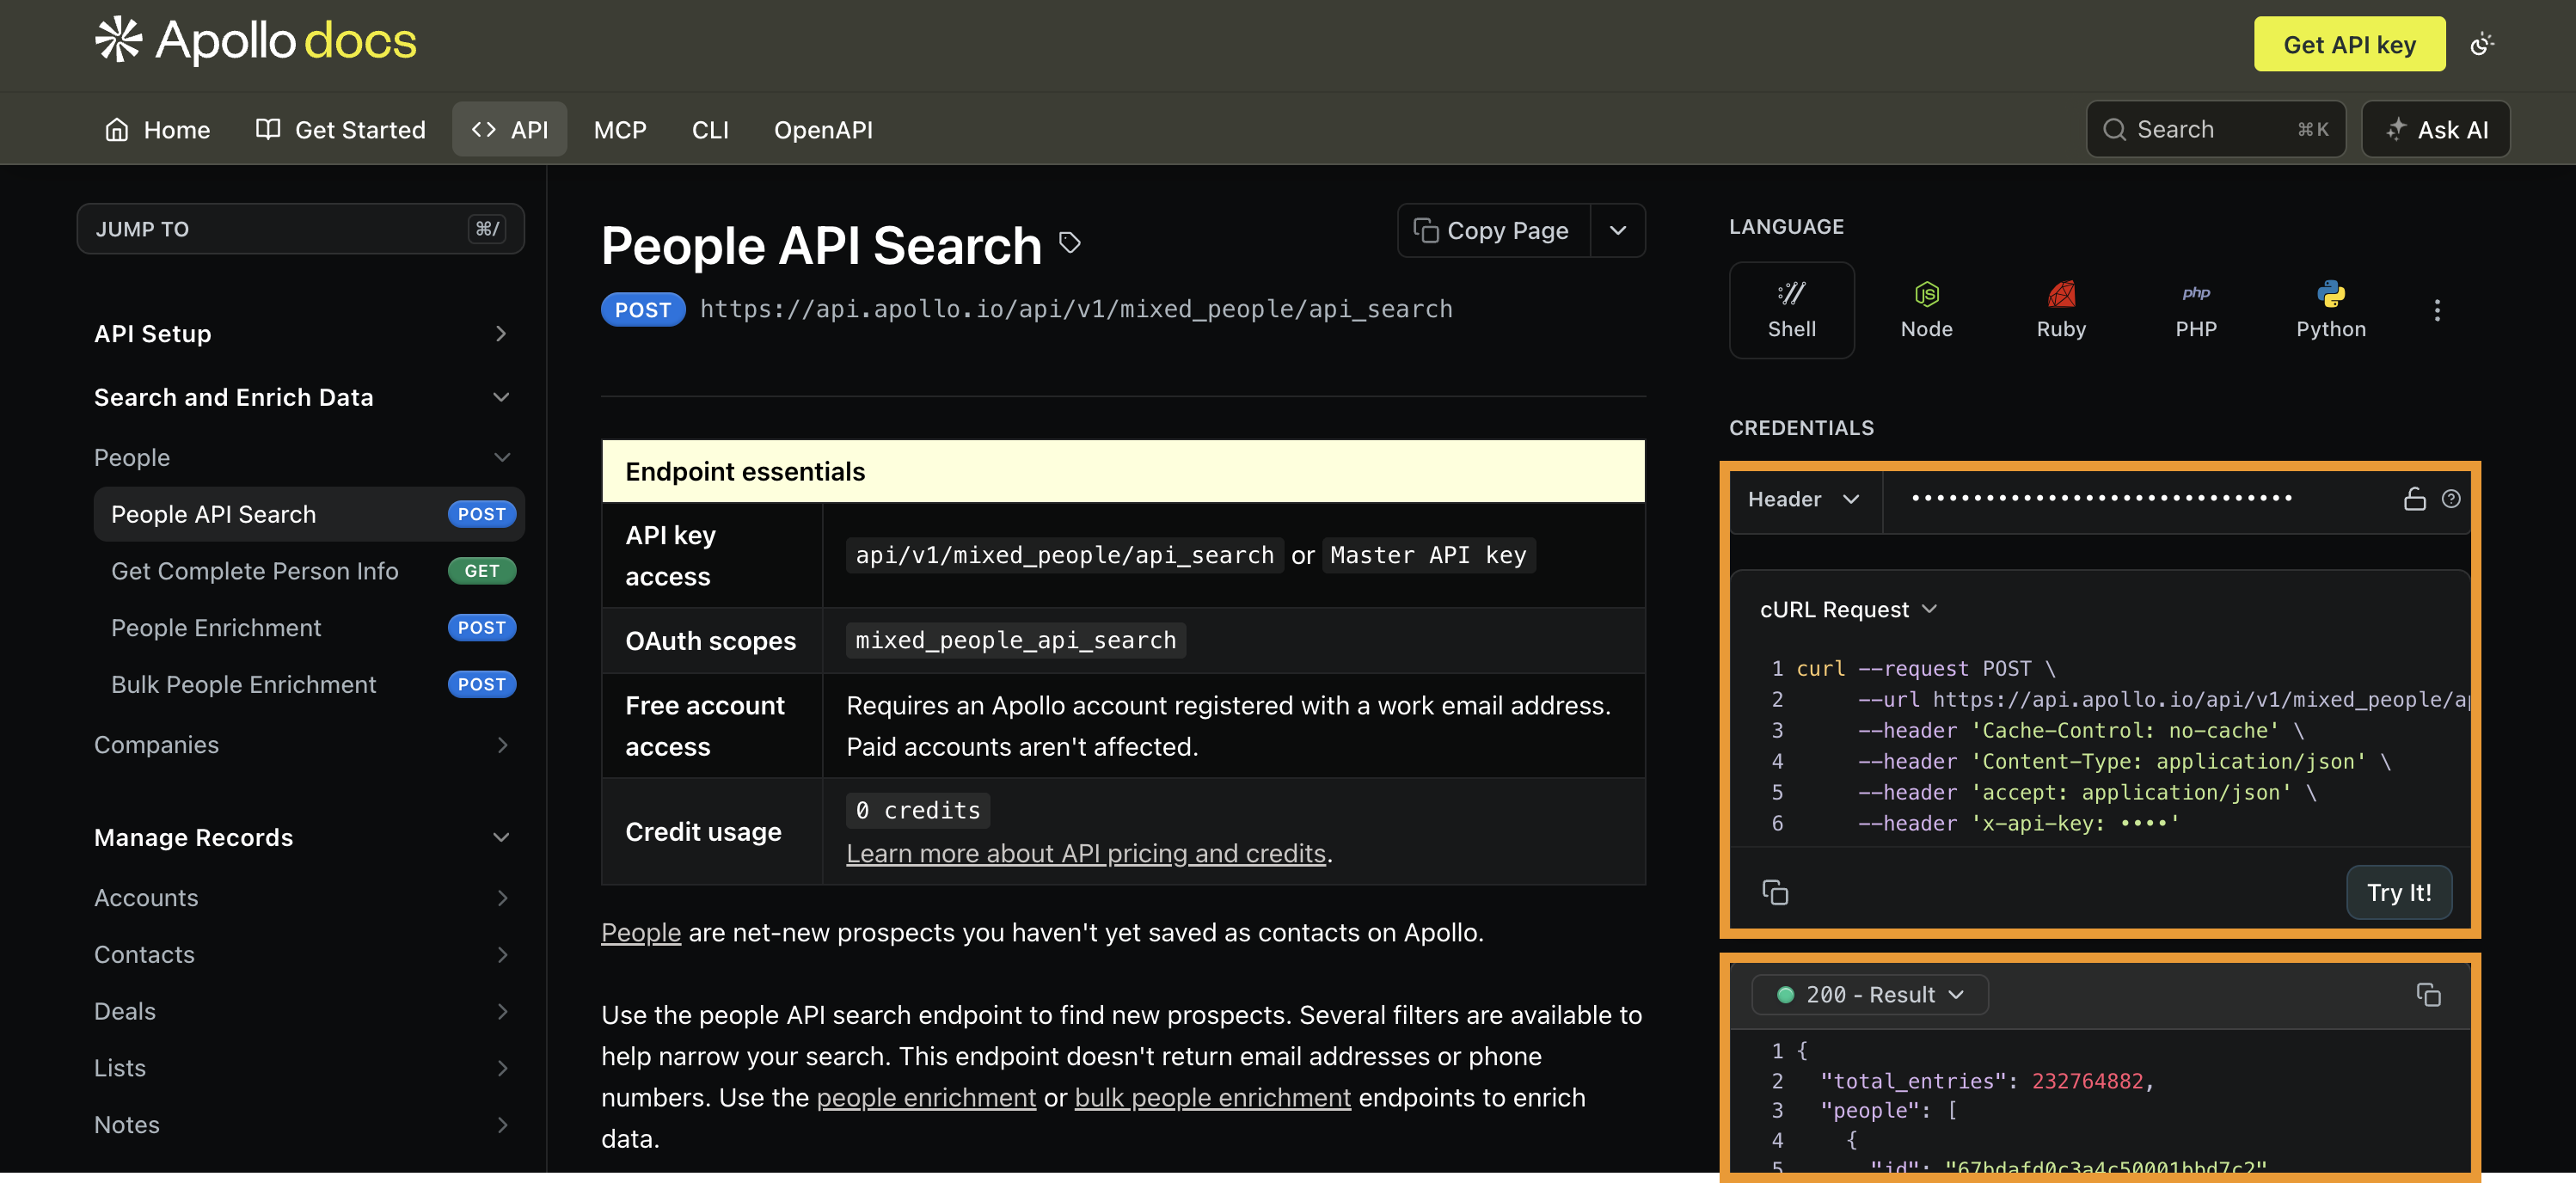The height and width of the screenshot is (1183, 2576).
Task: Open the Home nav item
Action: click(x=158, y=129)
